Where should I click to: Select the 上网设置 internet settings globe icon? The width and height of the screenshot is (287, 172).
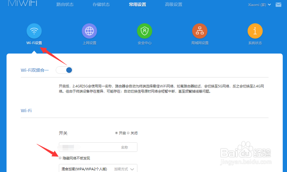(x=89, y=31)
